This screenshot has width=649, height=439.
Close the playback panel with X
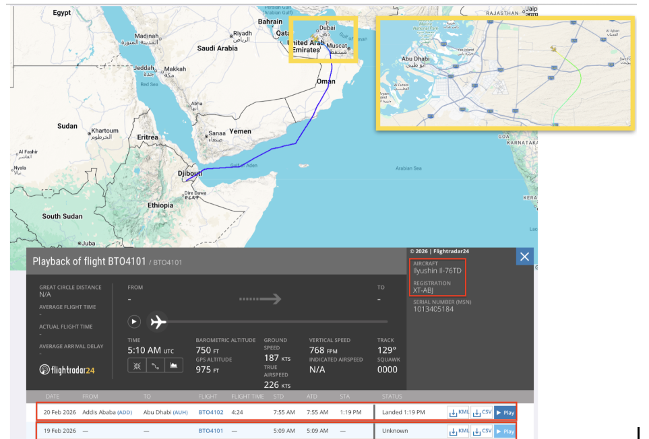(524, 257)
